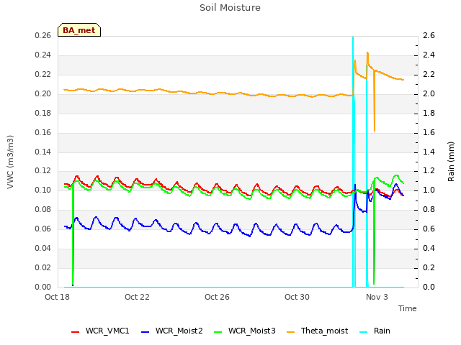Screen dimensions: 461x345
Task: Click the 0.00 left axis value
Action: (x=42, y=287)
